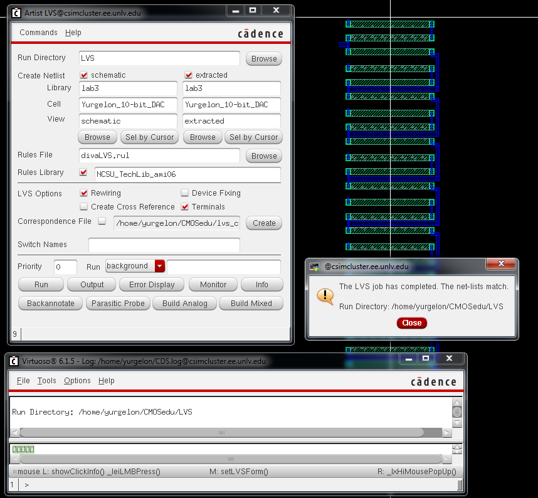This screenshot has width=538, height=498.
Task: Open the Tools menu in log window
Action: tap(46, 381)
